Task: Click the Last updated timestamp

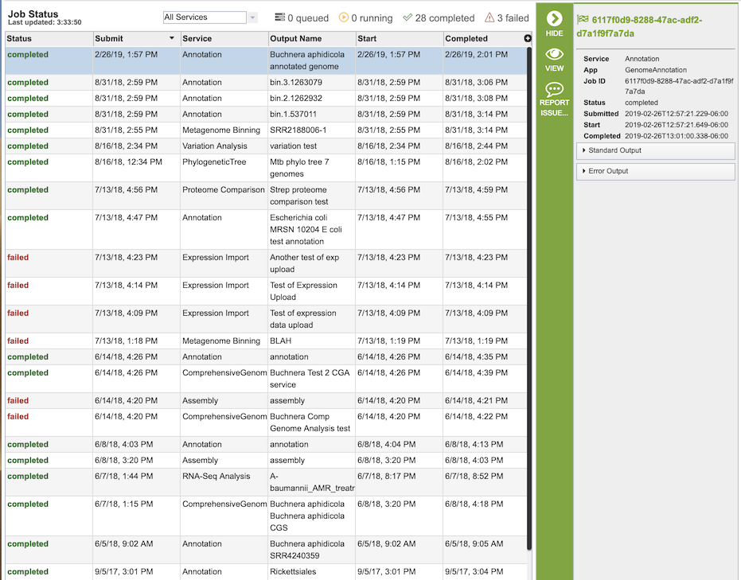Action: [45, 22]
